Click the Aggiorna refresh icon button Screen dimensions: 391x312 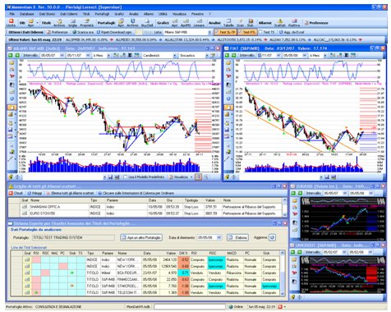click(272, 237)
